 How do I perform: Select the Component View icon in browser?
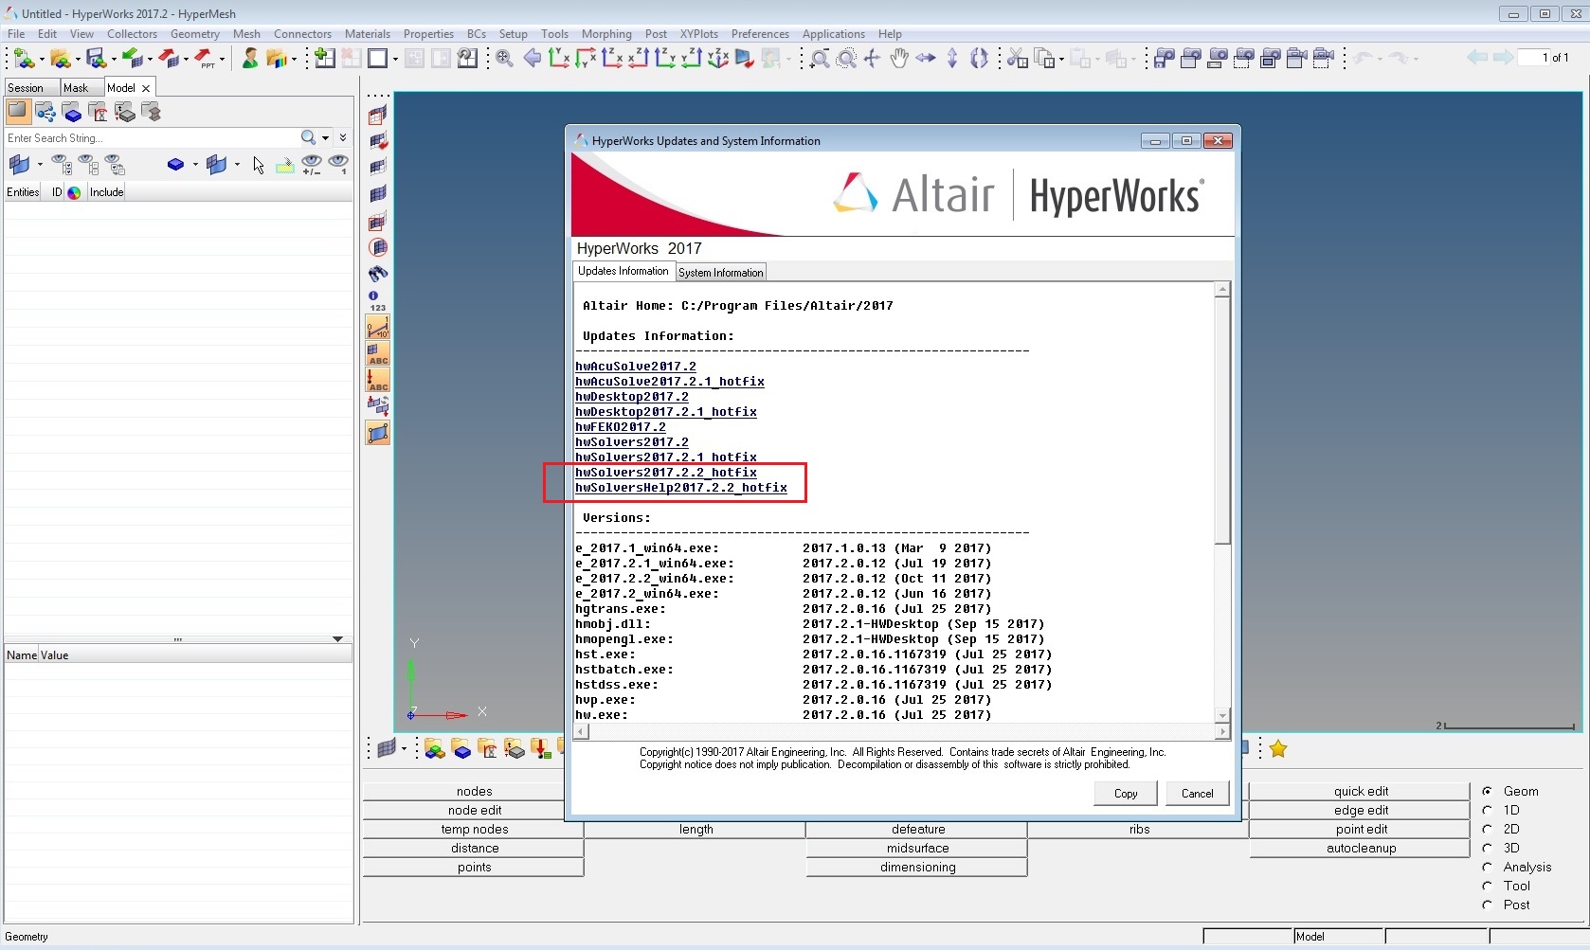(72, 112)
